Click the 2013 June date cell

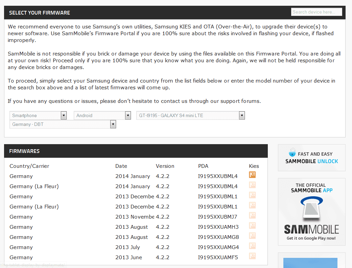[x=128, y=257]
